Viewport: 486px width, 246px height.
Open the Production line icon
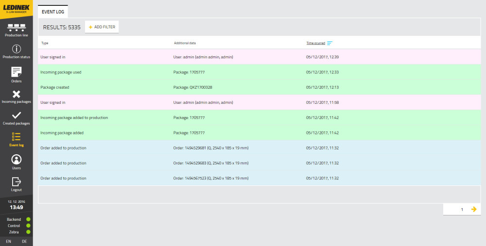click(x=16, y=27)
